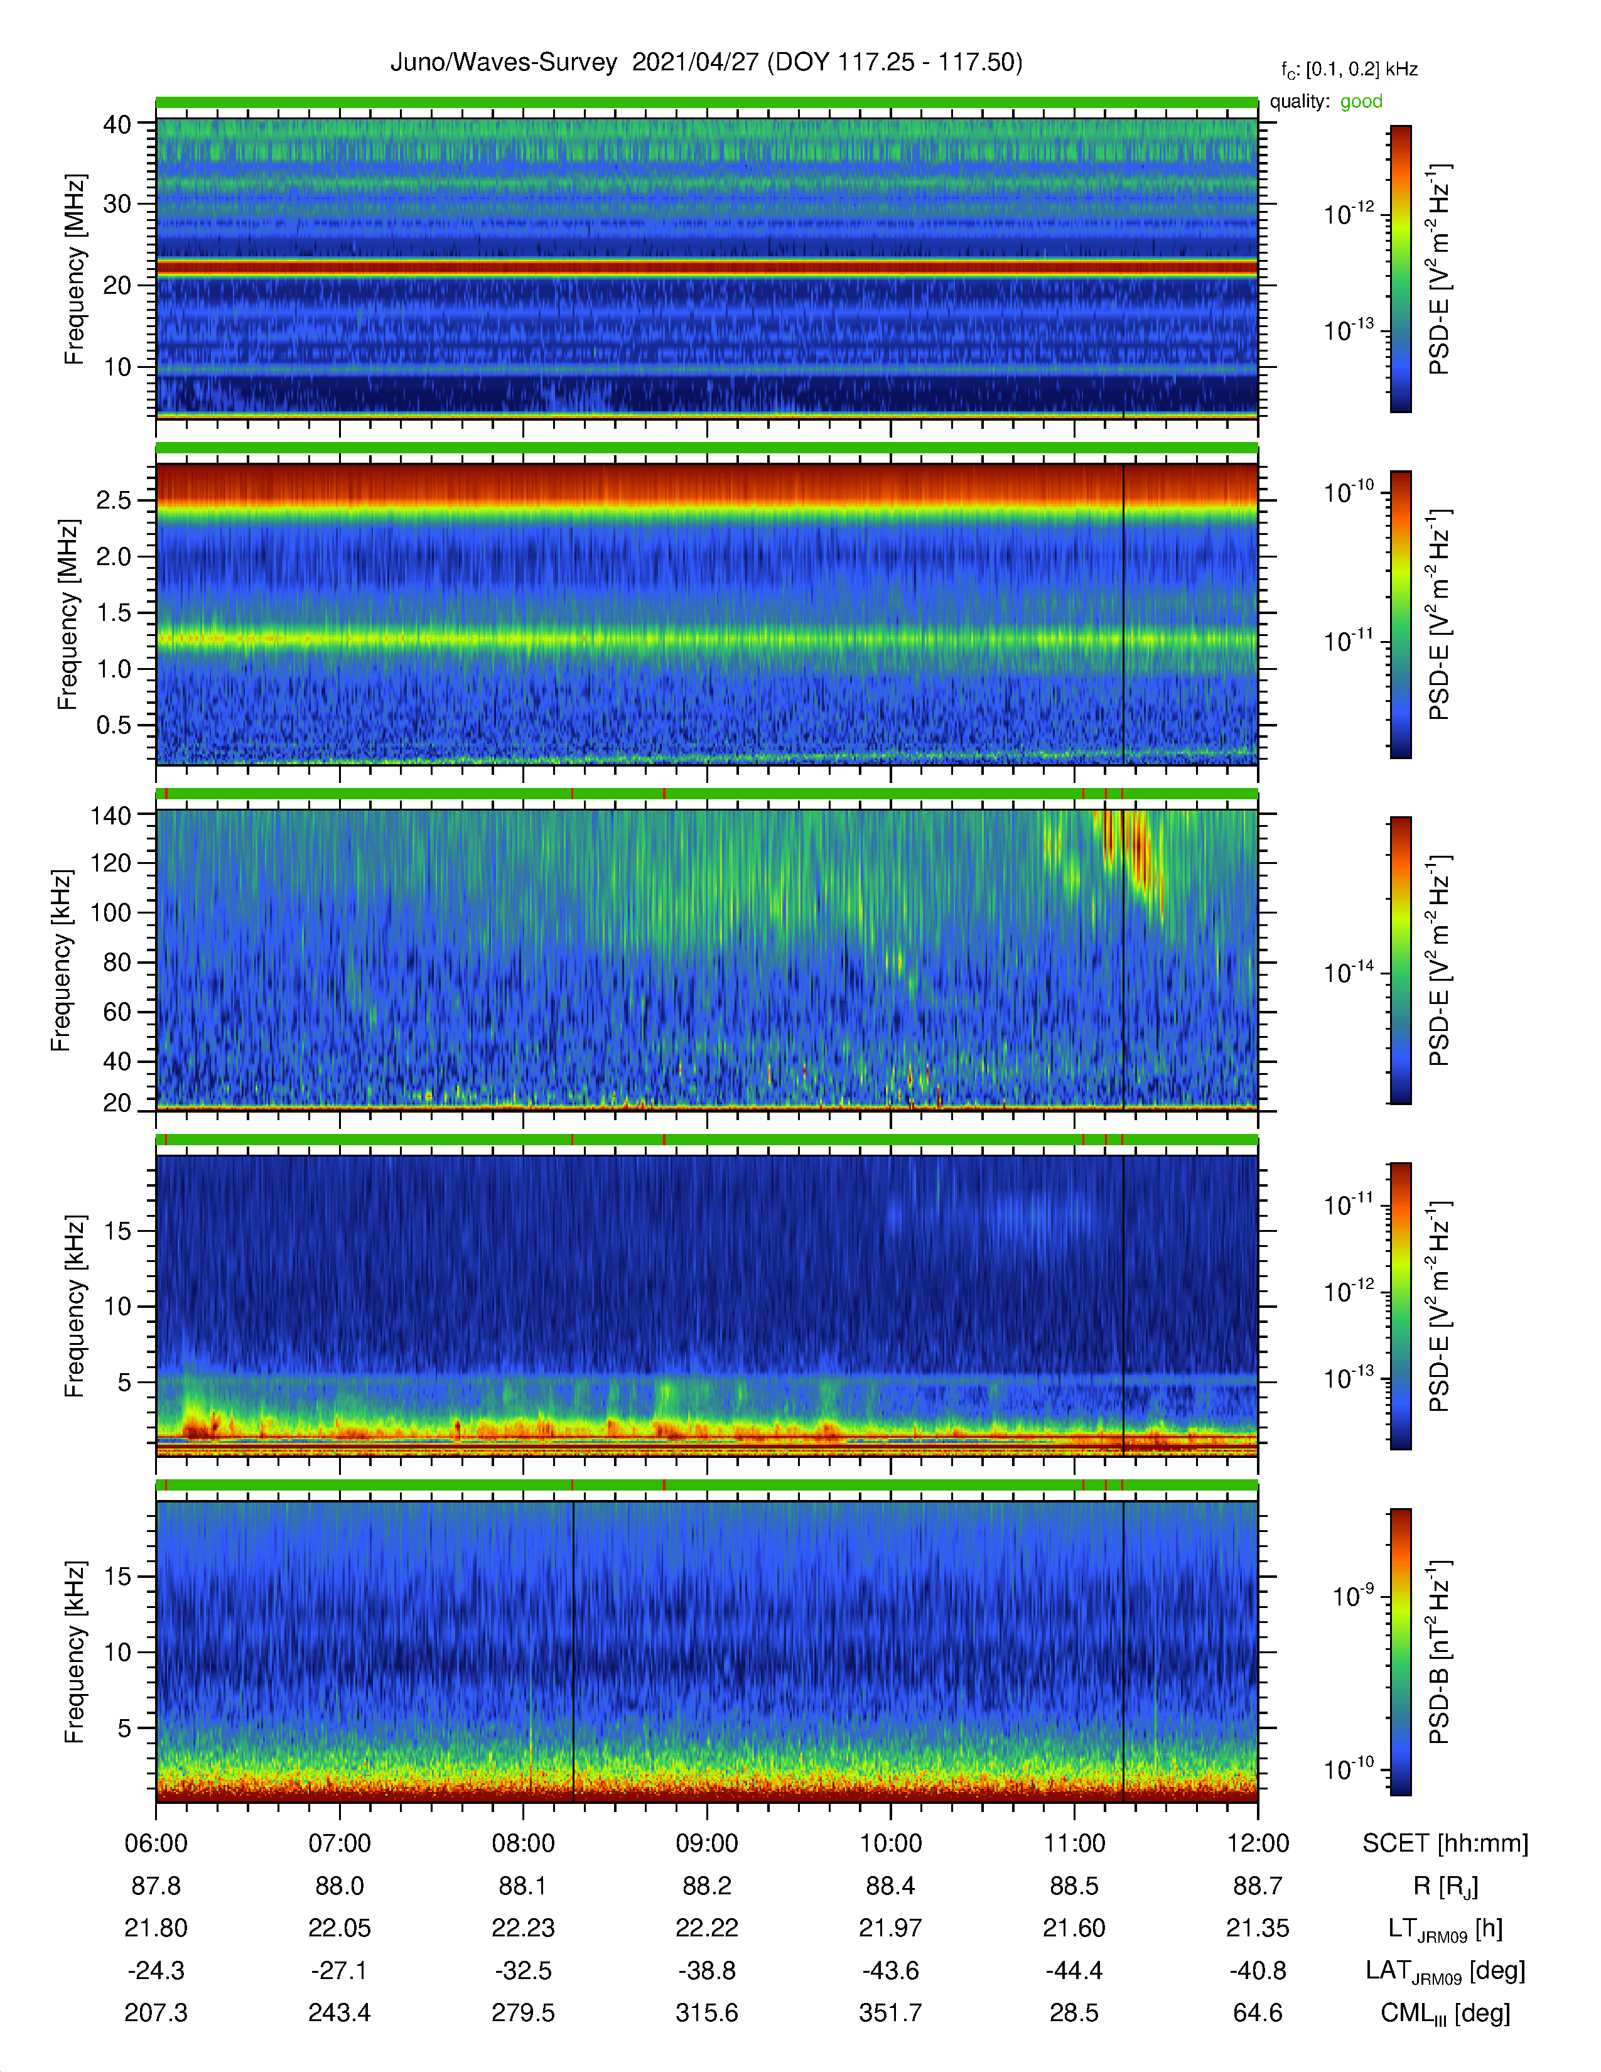Image resolution: width=1601 pixels, height=2072 pixels.
Task: Click the 12:00 SCET time label
Action: tap(1258, 1843)
